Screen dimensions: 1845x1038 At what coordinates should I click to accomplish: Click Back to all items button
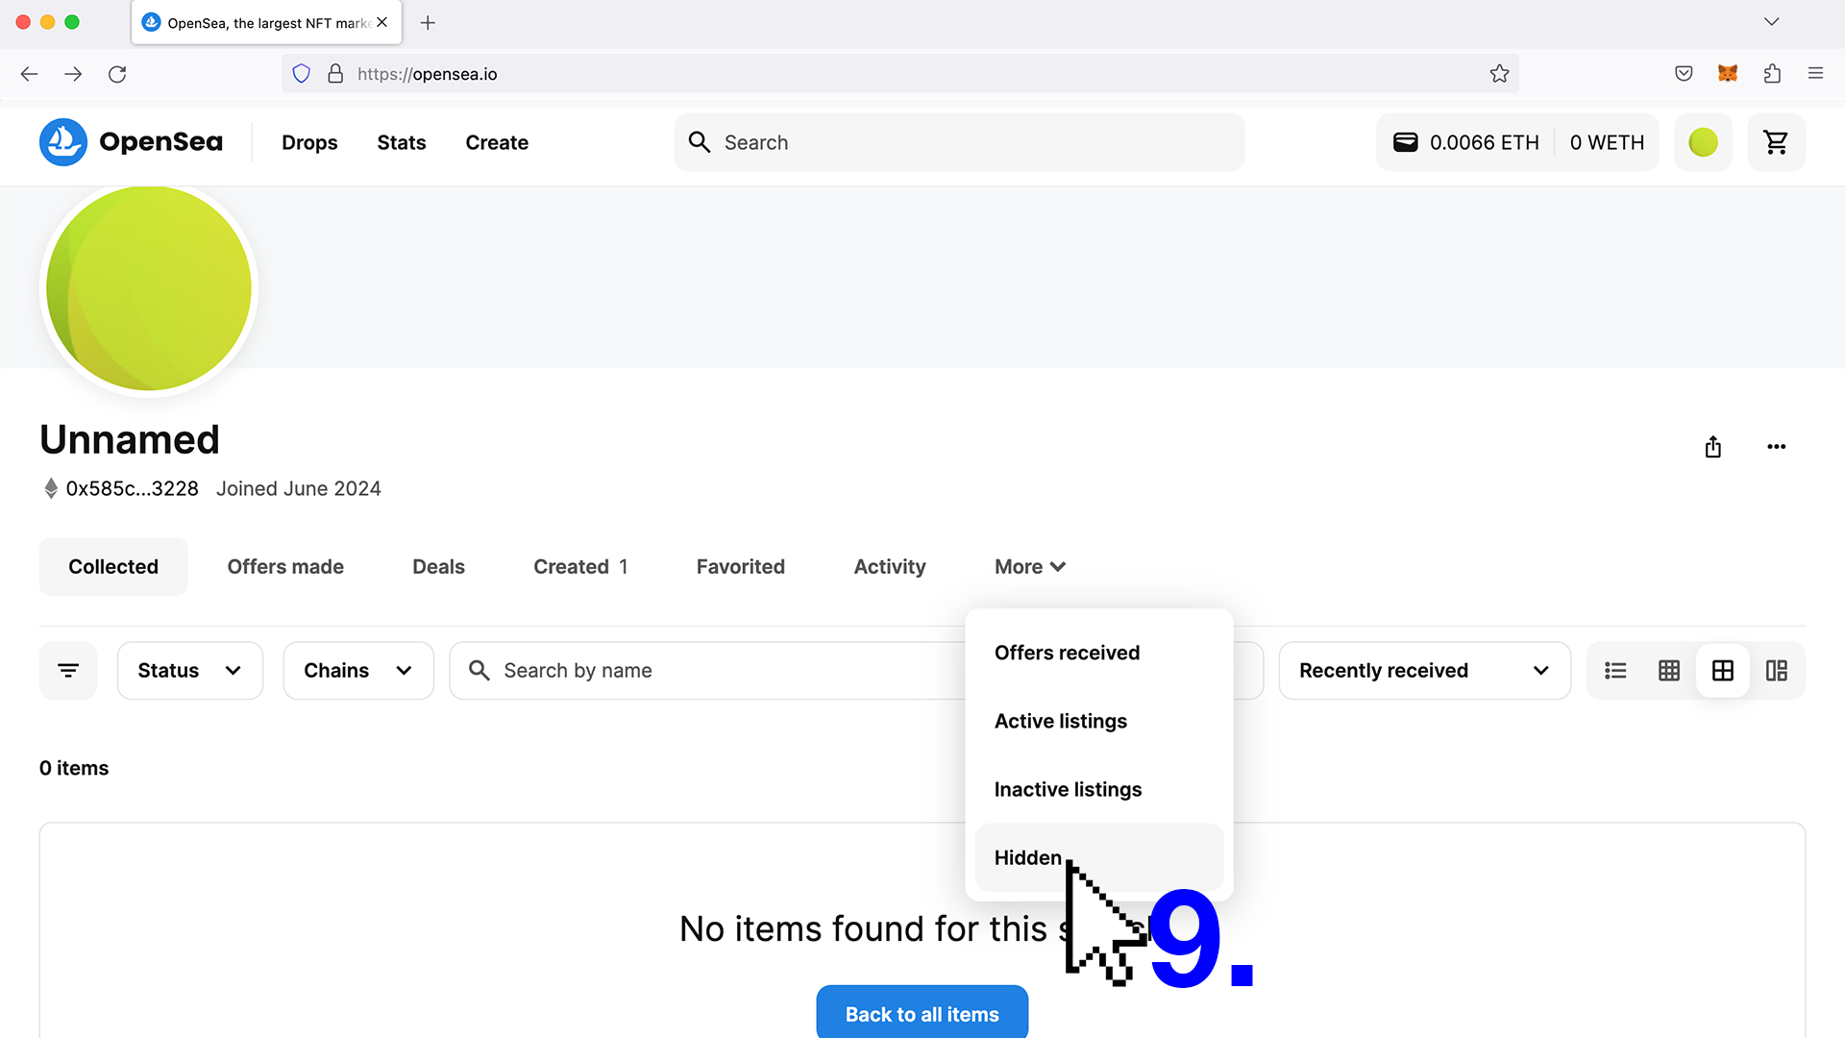pyautogui.click(x=922, y=1013)
